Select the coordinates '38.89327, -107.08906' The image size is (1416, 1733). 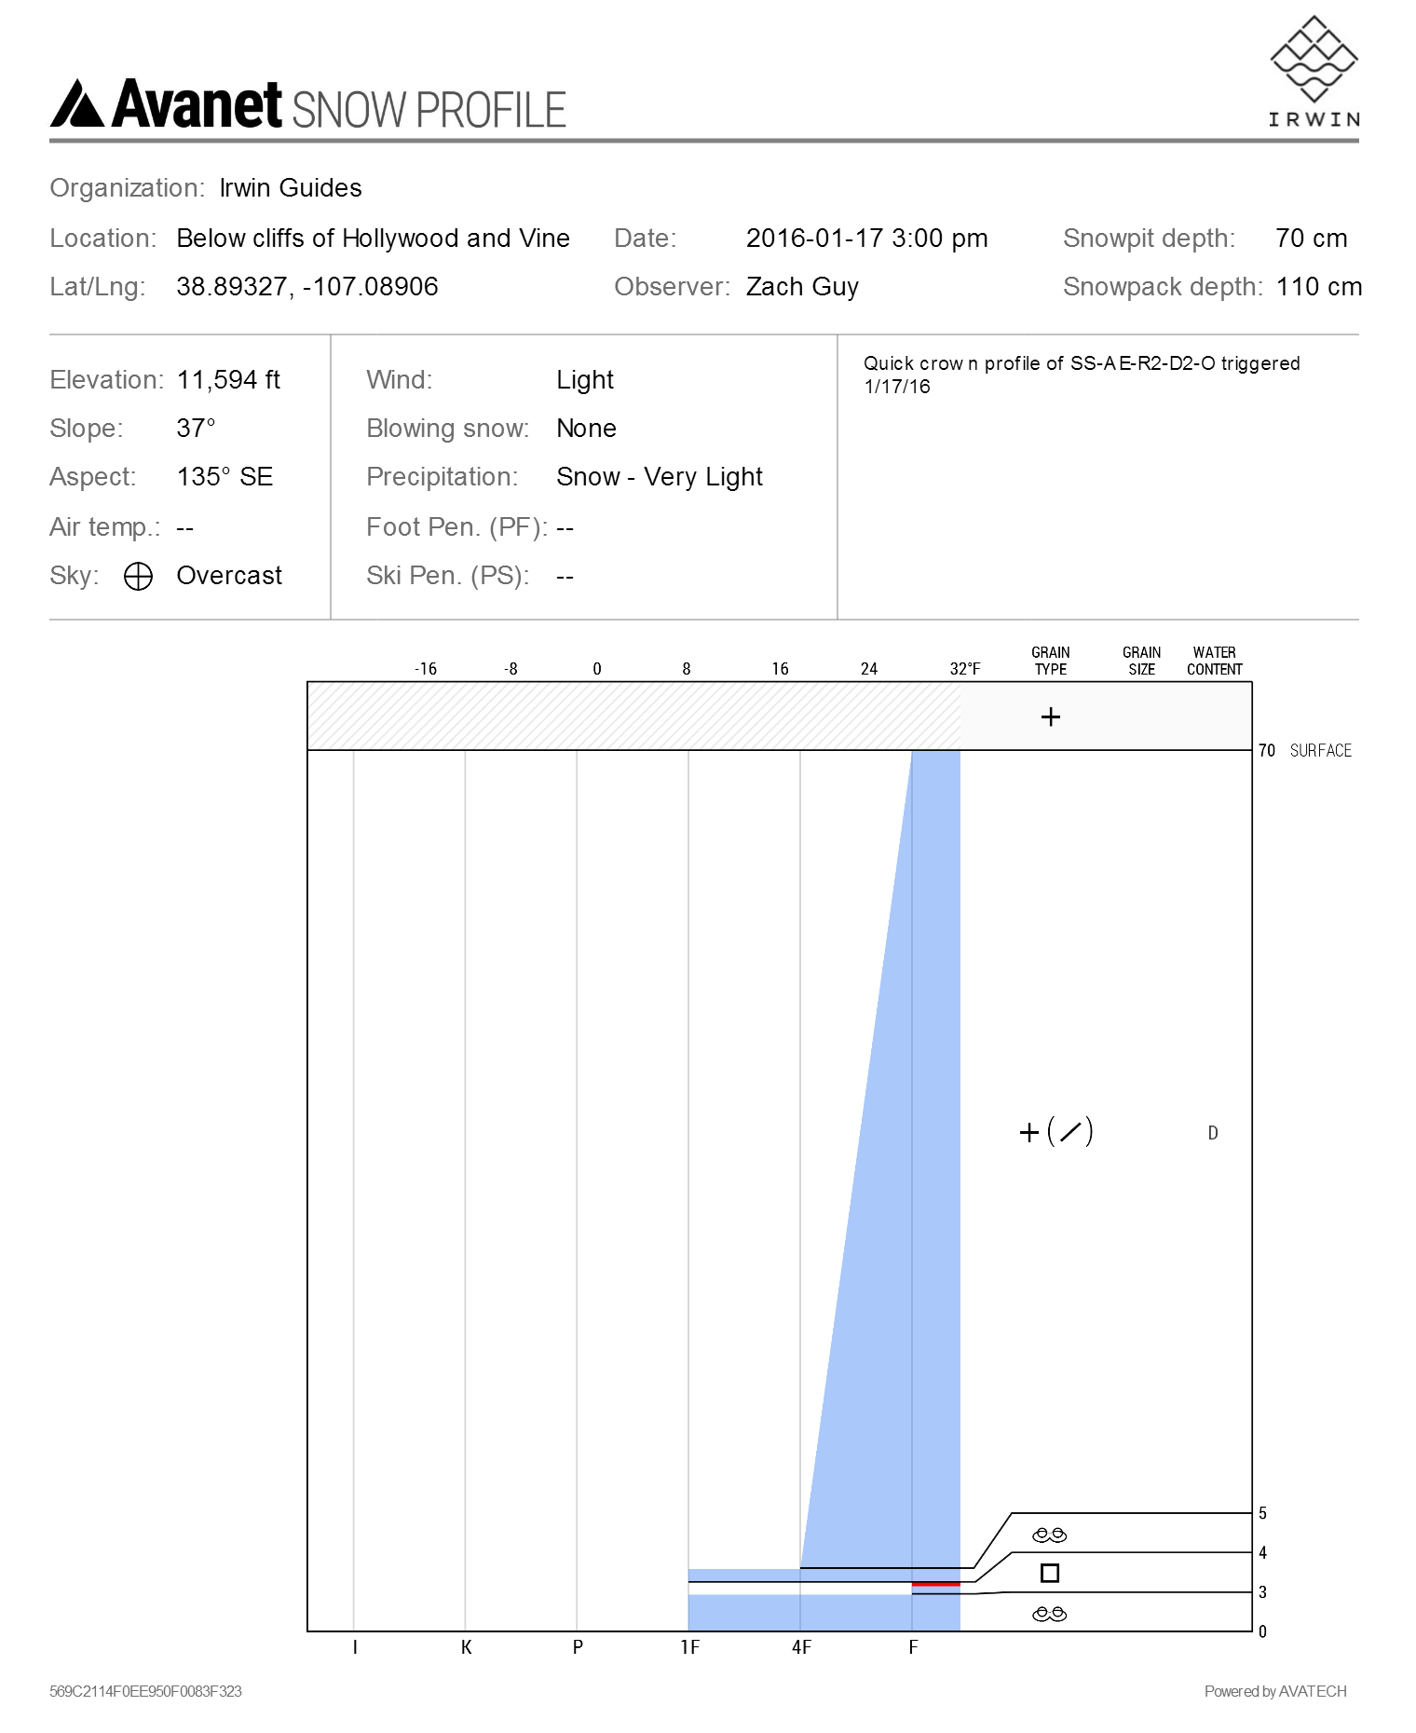[307, 287]
